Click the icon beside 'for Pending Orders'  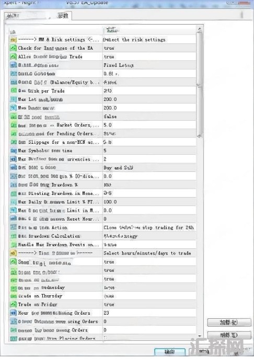click(13, 133)
